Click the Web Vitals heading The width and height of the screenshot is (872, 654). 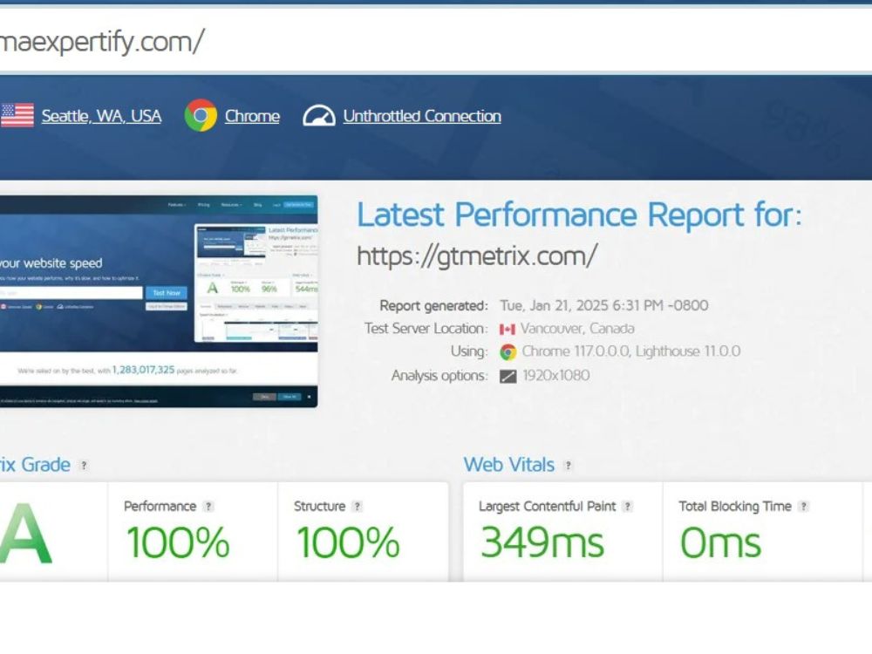pyautogui.click(x=509, y=465)
